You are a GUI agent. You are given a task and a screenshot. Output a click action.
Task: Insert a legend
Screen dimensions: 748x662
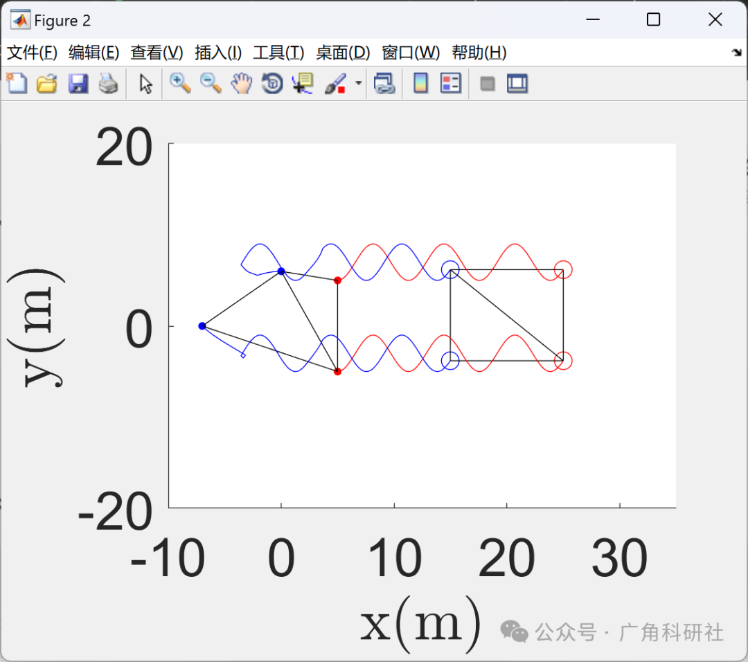[x=451, y=84]
